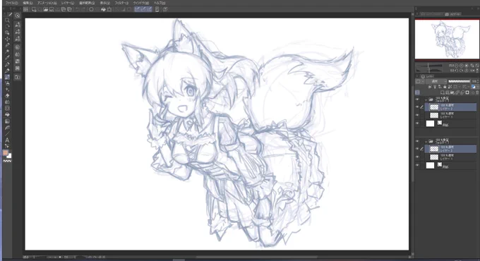This screenshot has width=480, height=261.
Task: Open the レイヤー(L) menu
Action: point(68,3)
